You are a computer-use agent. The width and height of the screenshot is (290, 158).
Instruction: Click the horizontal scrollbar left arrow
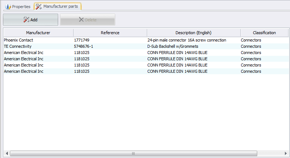tap(7, 153)
